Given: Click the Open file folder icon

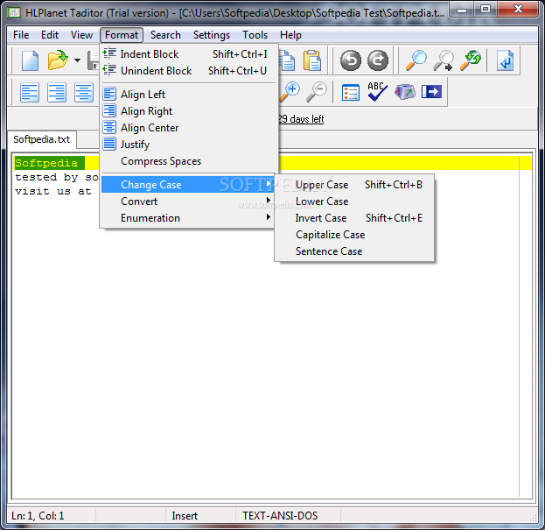Looking at the screenshot, I should tap(58, 60).
